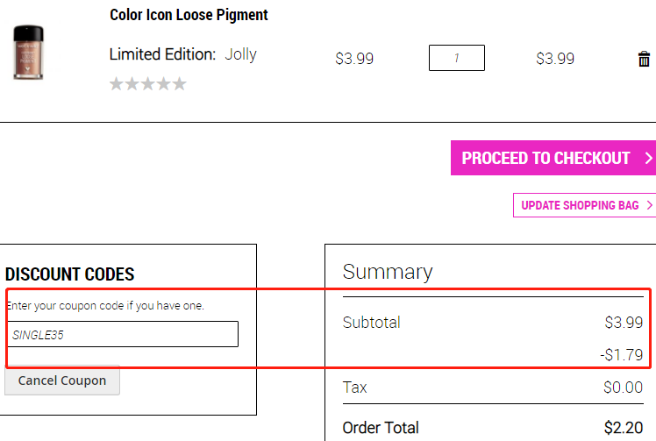656x441 pixels.
Task: Click the fourth rating star
Action: coord(164,83)
